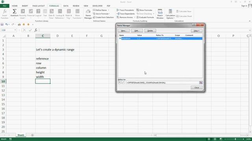Click the formula bar Enter checkmark icon

pyautogui.click(x=30, y=30)
